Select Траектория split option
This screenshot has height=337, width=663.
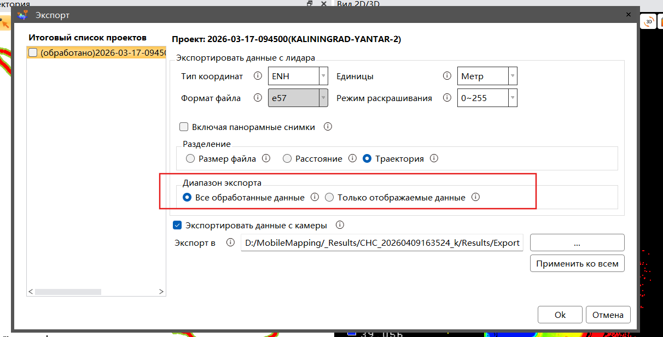[x=367, y=158]
